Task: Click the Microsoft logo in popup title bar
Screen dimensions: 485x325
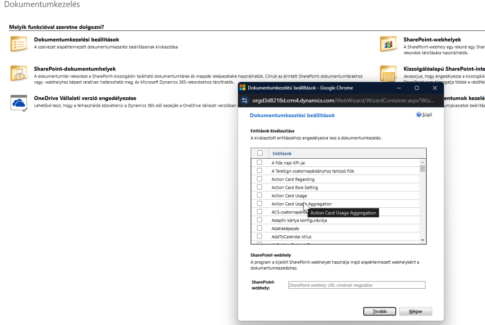Action: pyautogui.click(x=242, y=88)
